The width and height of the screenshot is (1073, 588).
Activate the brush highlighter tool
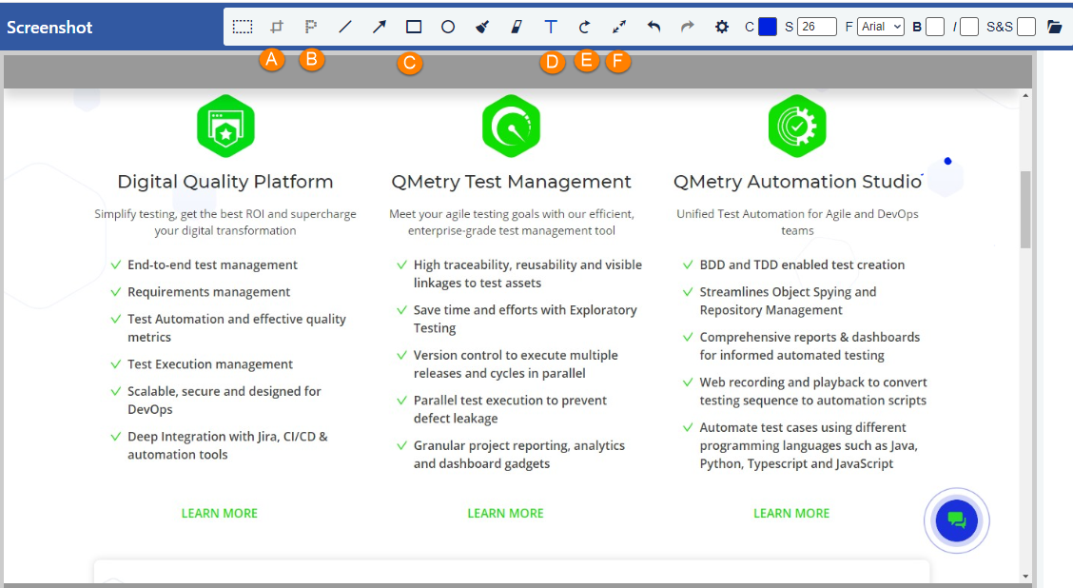point(481,26)
